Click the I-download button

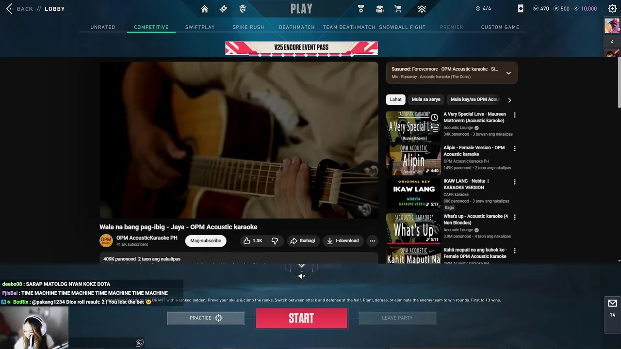pos(343,240)
